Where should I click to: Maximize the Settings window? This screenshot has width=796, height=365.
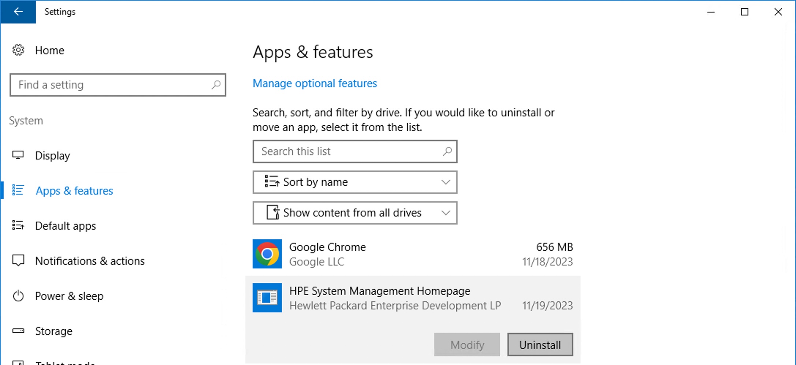[x=744, y=12]
